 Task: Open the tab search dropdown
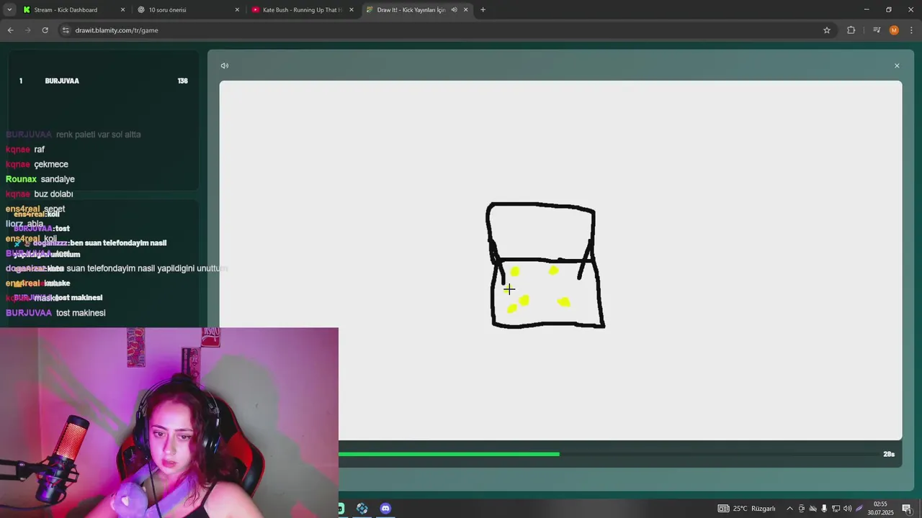coord(9,10)
